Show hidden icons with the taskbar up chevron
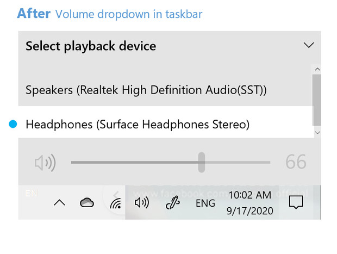This screenshot has height=254, width=337. point(59,203)
